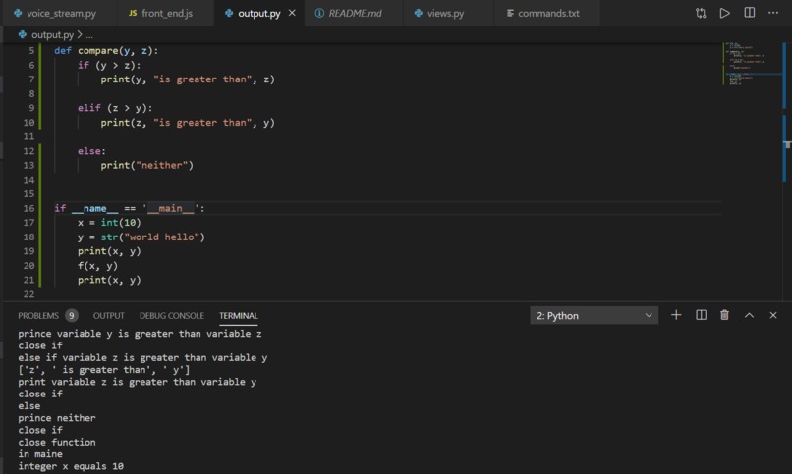Click 'x = int(10)' on line 17
The image size is (792, 474).
tap(109, 223)
